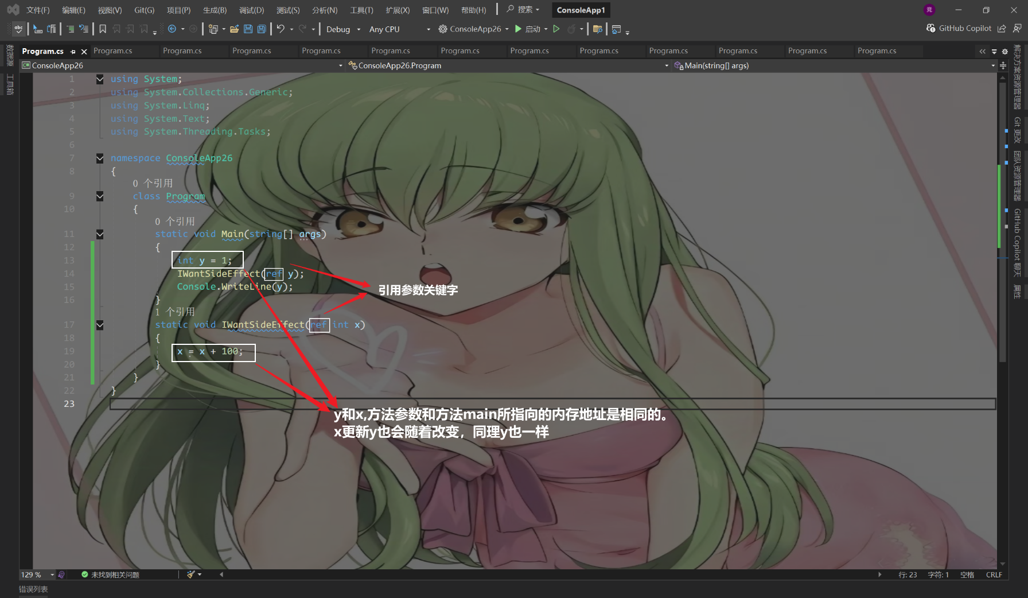1028x598 pixels.
Task: Click the CRLF line ending indicator
Action: (x=994, y=574)
